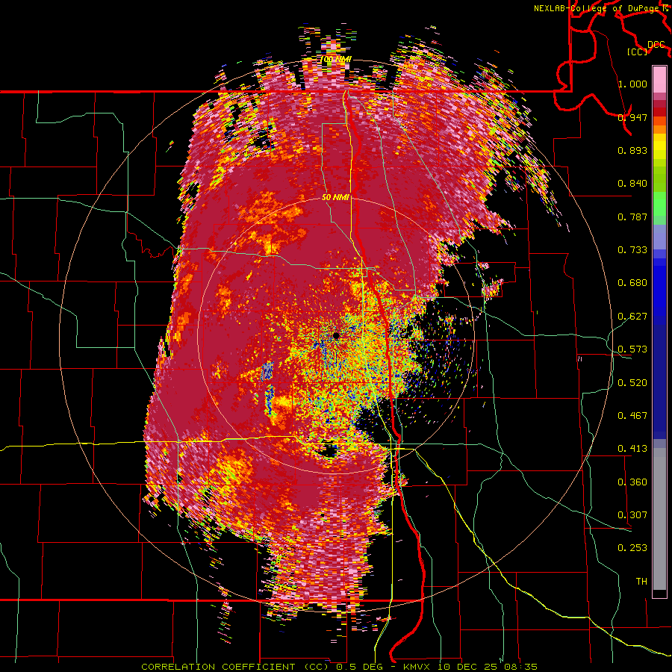The height and width of the screenshot is (672, 672).
Task: Select the 0.787 legend value
Action: [632, 217]
